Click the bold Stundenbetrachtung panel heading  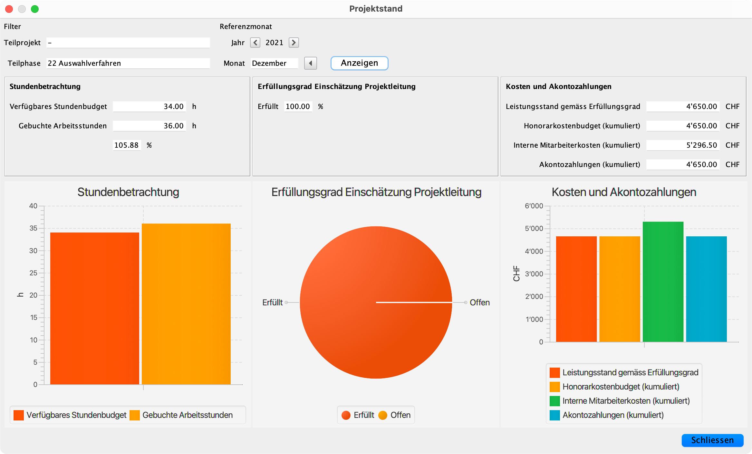(x=45, y=86)
